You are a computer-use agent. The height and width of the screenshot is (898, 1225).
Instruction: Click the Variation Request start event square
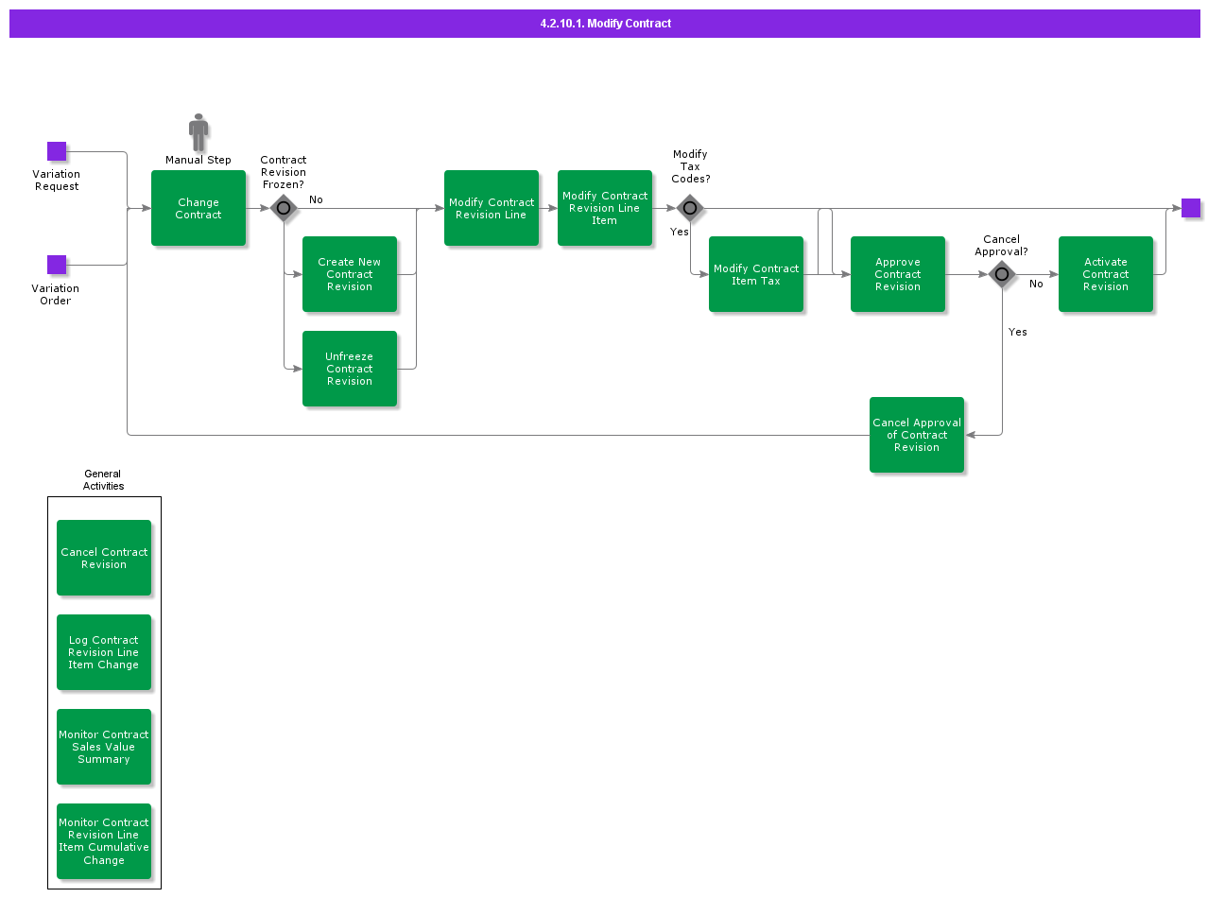click(x=57, y=151)
